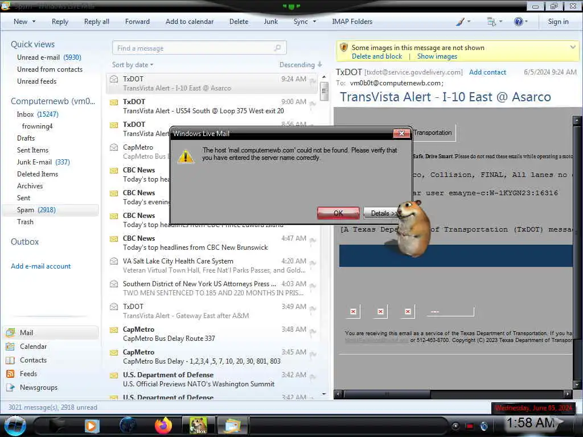583x437 pixels.
Task: Click Add to calendar
Action: (190, 22)
